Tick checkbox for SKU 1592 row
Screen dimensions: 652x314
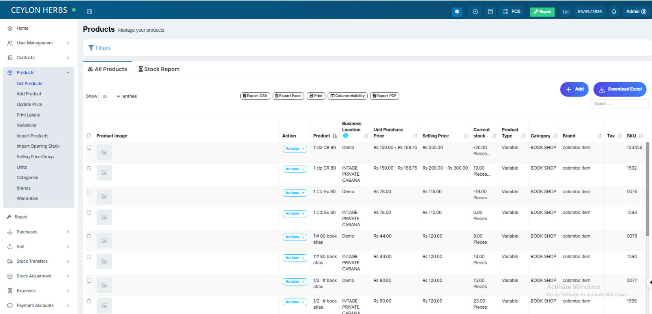pos(89,168)
